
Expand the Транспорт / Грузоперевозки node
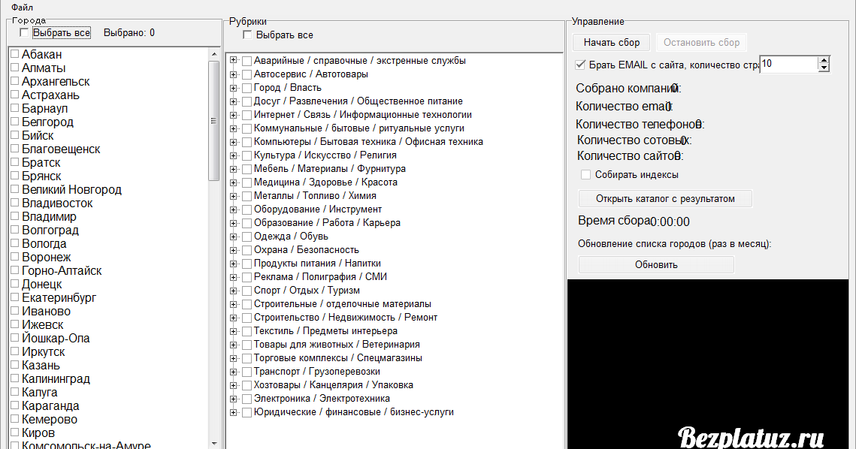[x=233, y=371]
